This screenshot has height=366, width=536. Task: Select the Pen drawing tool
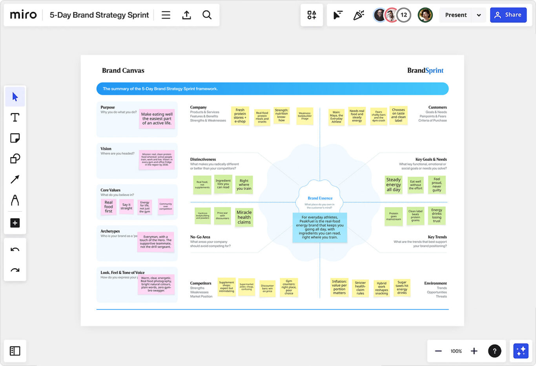coord(15,200)
